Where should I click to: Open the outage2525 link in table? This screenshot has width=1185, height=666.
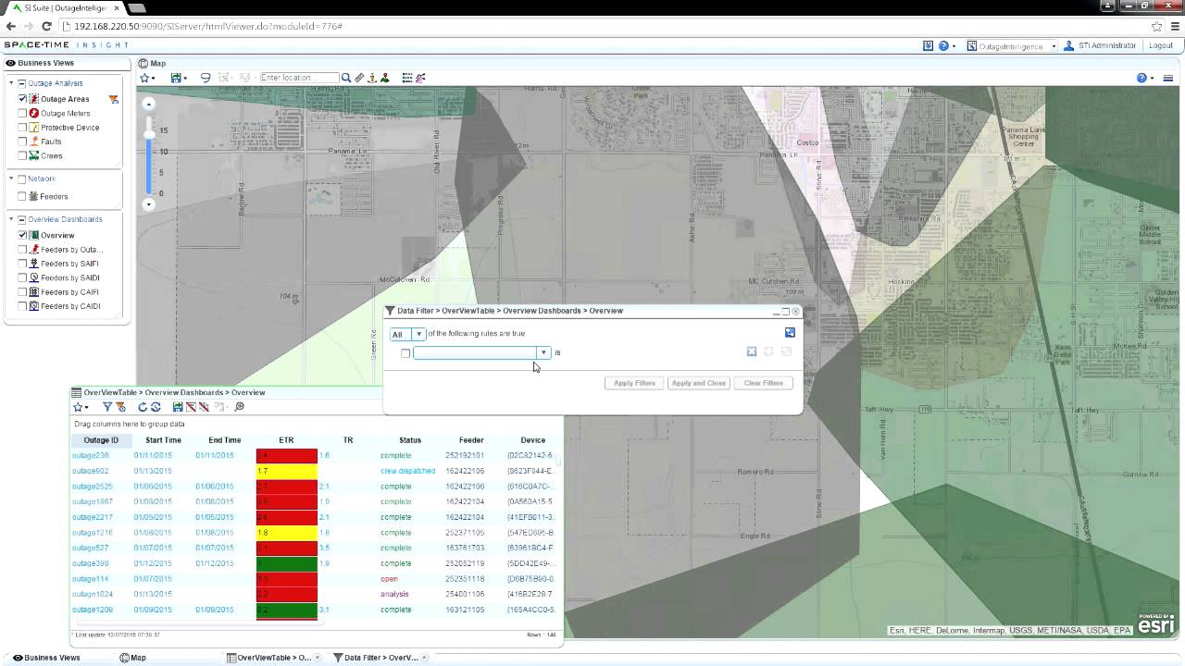pos(93,487)
